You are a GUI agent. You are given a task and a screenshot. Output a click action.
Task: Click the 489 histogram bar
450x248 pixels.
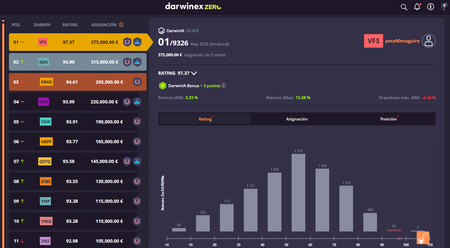[x=370, y=222]
